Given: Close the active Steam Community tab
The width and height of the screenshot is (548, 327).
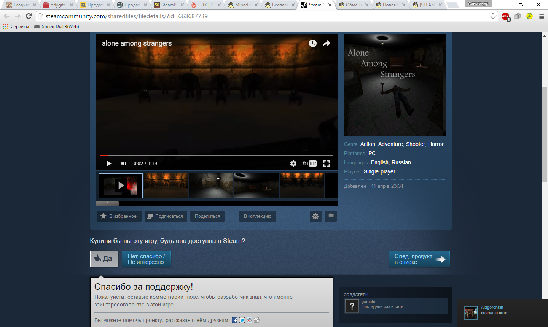Looking at the screenshot, I should click(x=330, y=5).
